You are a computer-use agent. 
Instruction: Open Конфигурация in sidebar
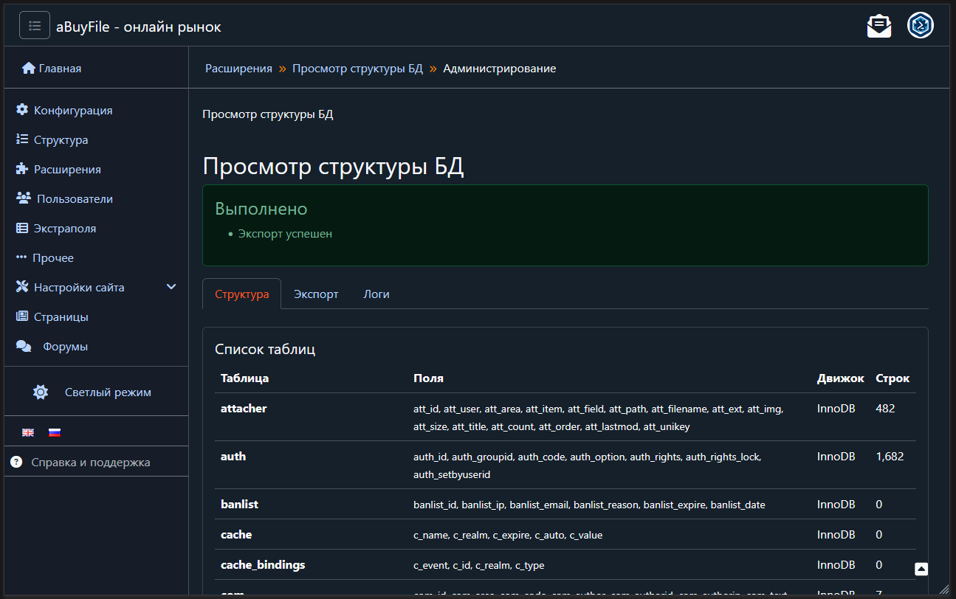(x=73, y=110)
